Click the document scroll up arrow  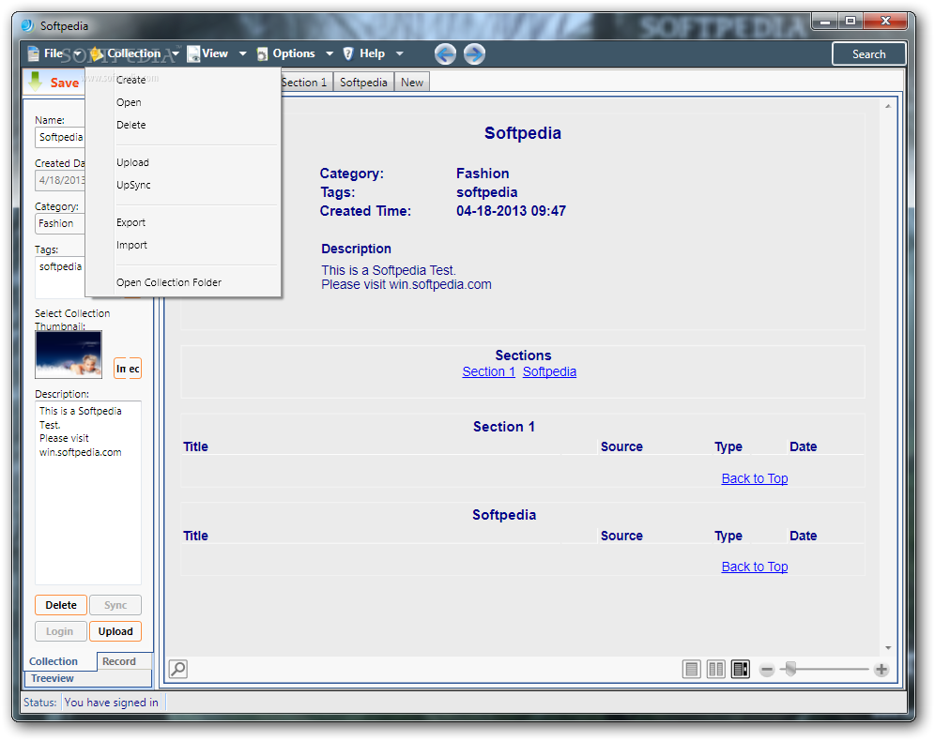[x=888, y=106]
